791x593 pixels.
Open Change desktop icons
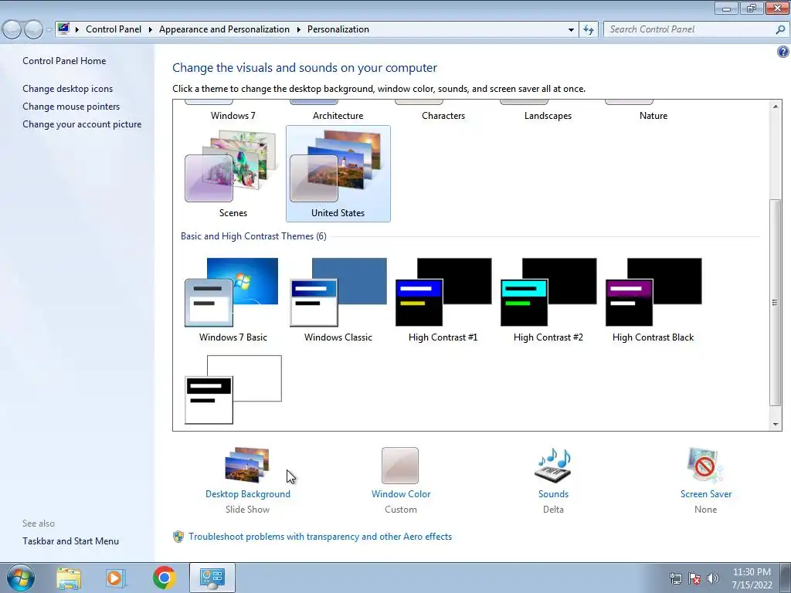[x=68, y=89]
